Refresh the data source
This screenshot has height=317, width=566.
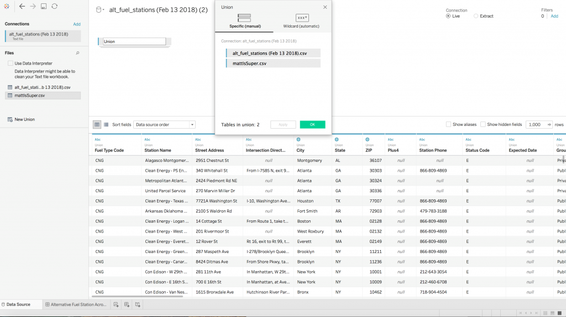(x=55, y=6)
